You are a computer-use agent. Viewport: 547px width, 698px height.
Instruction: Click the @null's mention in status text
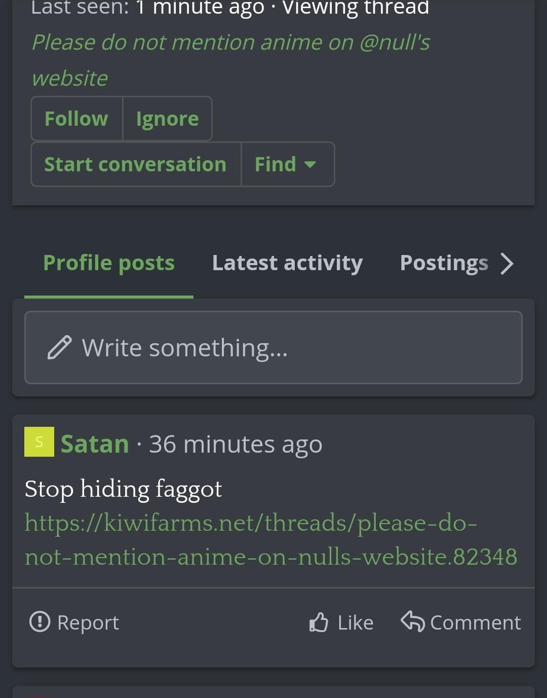coord(395,43)
